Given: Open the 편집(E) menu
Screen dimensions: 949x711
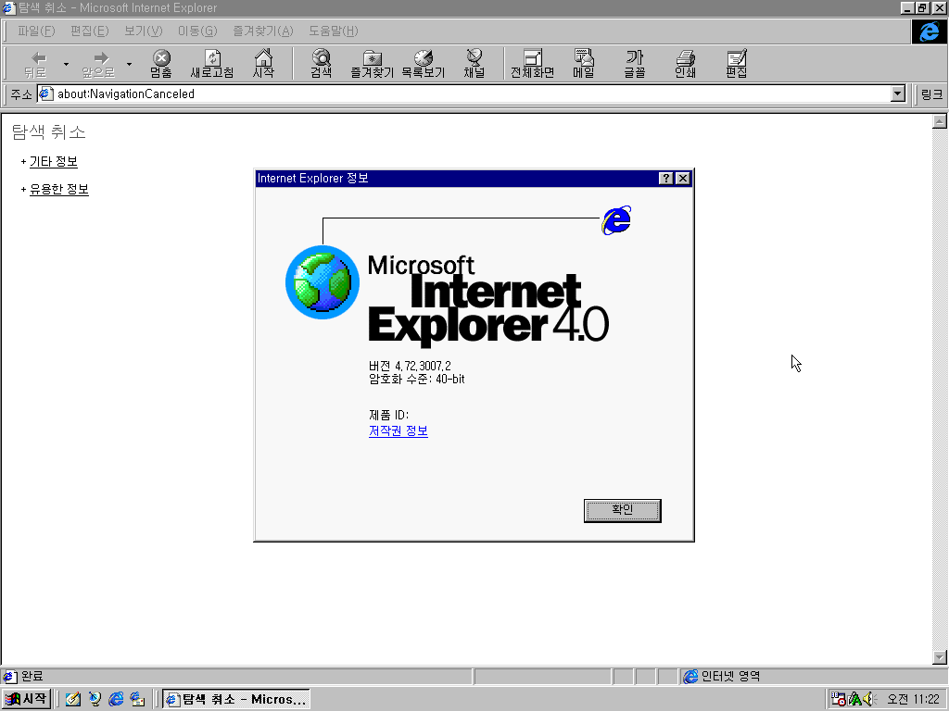Looking at the screenshot, I should tap(89, 31).
